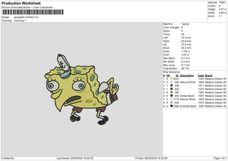The height and width of the screenshot is (161, 228).
Task: Click 'Wilcom EmbroideryStudio – Level 3 Advanced' text
Action: (27, 8)
